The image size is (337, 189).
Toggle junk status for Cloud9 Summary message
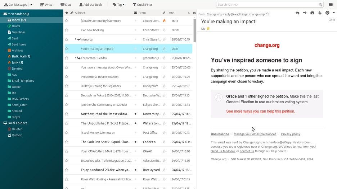[x=165, y=21]
